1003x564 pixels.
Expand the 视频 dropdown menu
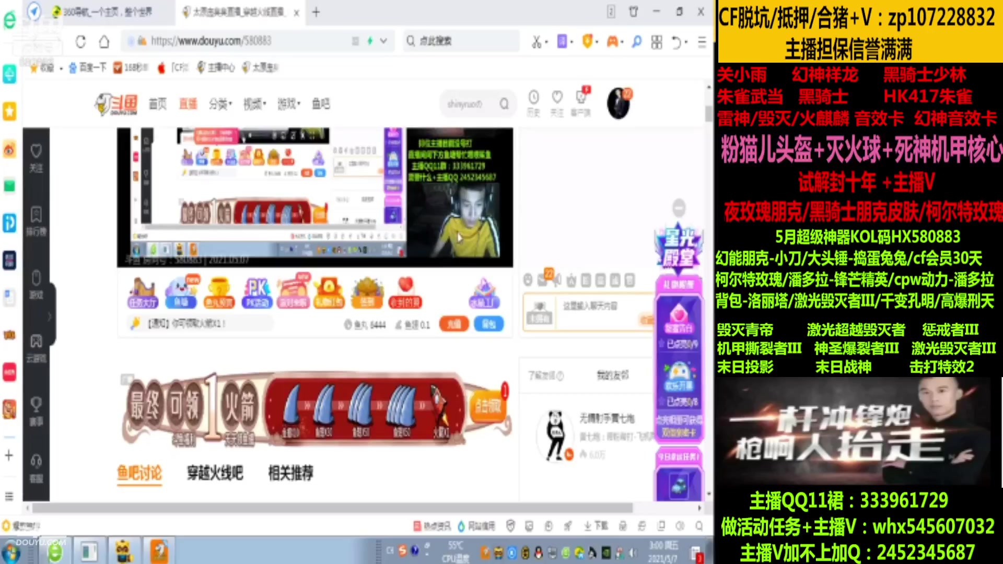tap(255, 104)
